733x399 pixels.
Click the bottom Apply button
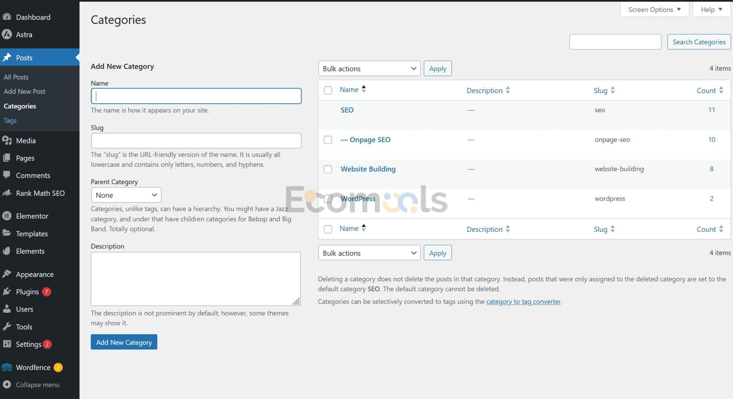point(438,253)
